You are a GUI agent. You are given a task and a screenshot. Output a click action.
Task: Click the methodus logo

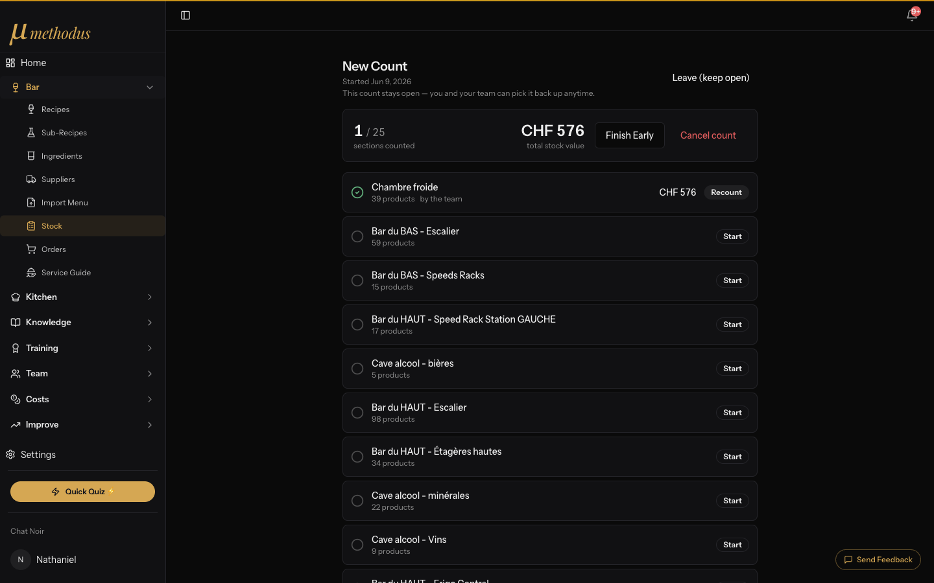pos(50,33)
